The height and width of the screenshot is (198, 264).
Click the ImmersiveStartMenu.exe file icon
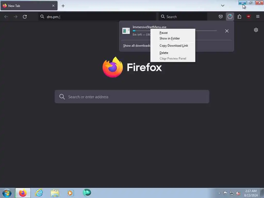point(126,31)
